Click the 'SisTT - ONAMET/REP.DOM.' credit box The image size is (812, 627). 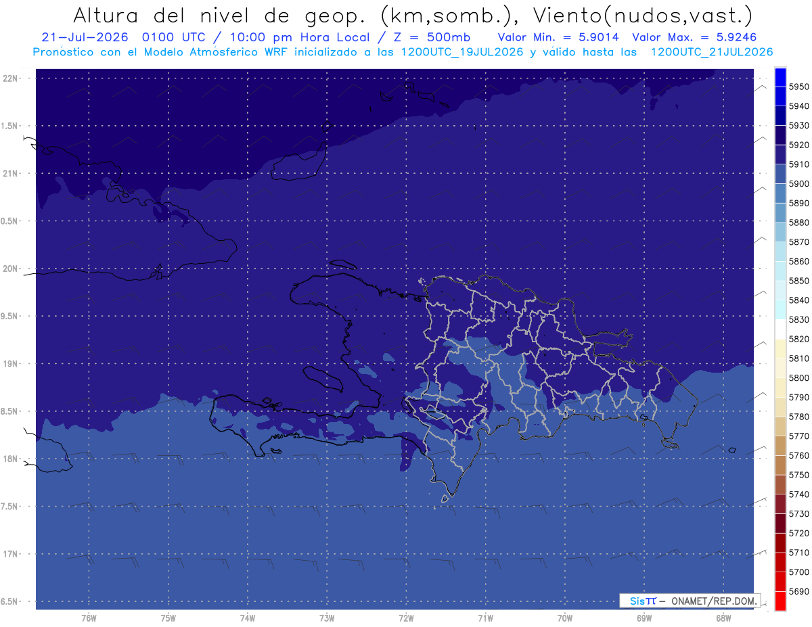(690, 601)
